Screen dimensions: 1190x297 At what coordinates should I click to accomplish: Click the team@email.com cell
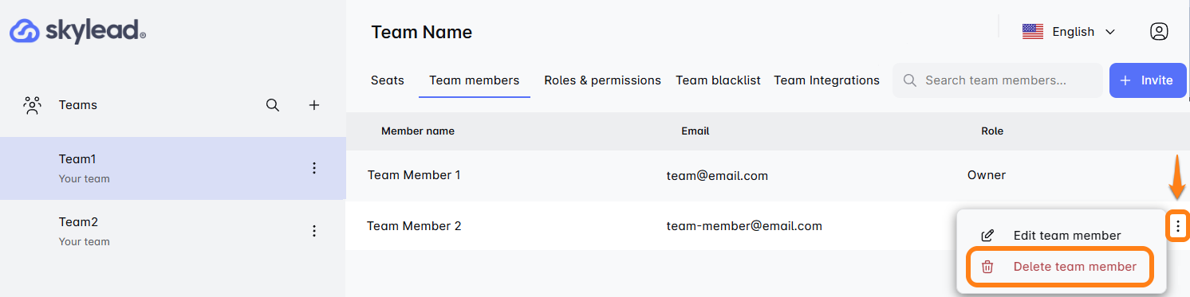tap(717, 175)
